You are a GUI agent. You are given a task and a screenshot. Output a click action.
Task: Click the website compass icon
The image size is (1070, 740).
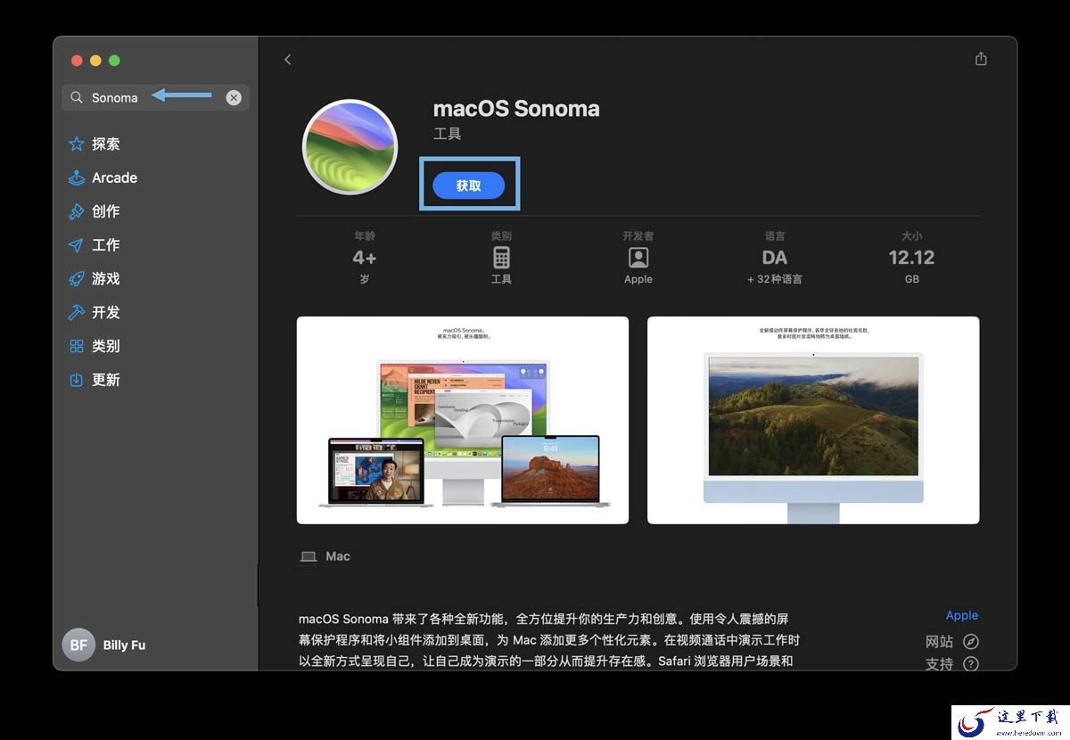(x=971, y=642)
